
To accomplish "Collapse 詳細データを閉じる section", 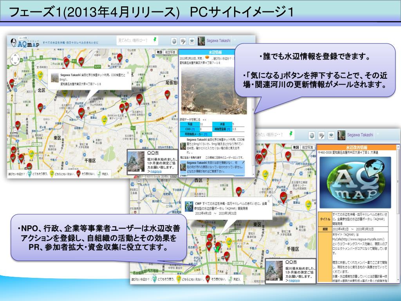I will pyautogui.click(x=193, y=120).
